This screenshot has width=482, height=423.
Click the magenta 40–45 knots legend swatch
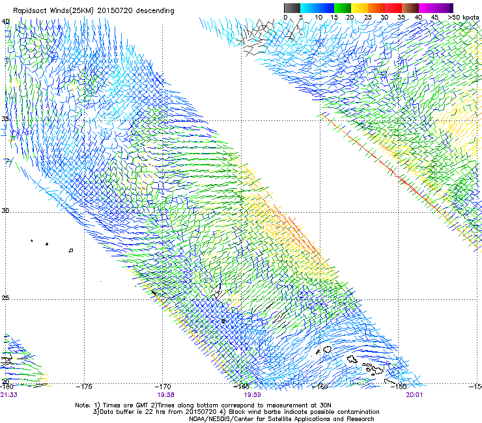point(427,8)
